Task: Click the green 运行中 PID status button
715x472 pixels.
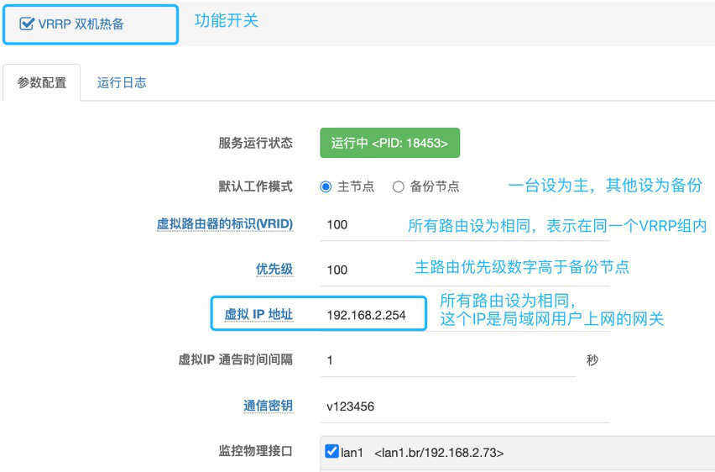Action: pyautogui.click(x=389, y=143)
